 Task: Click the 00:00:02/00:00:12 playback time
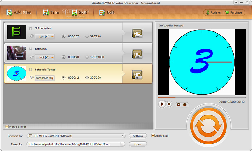click(232, 102)
